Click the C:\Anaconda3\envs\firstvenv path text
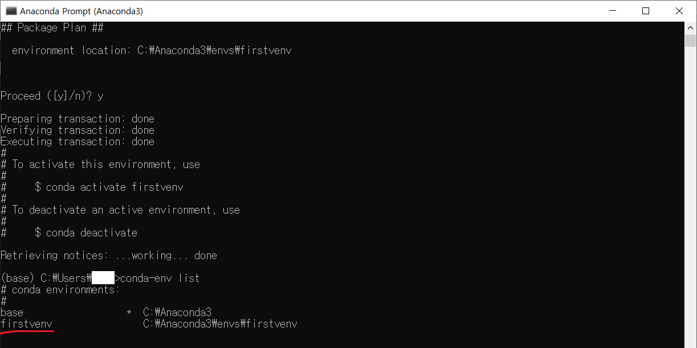 pyautogui.click(x=219, y=324)
